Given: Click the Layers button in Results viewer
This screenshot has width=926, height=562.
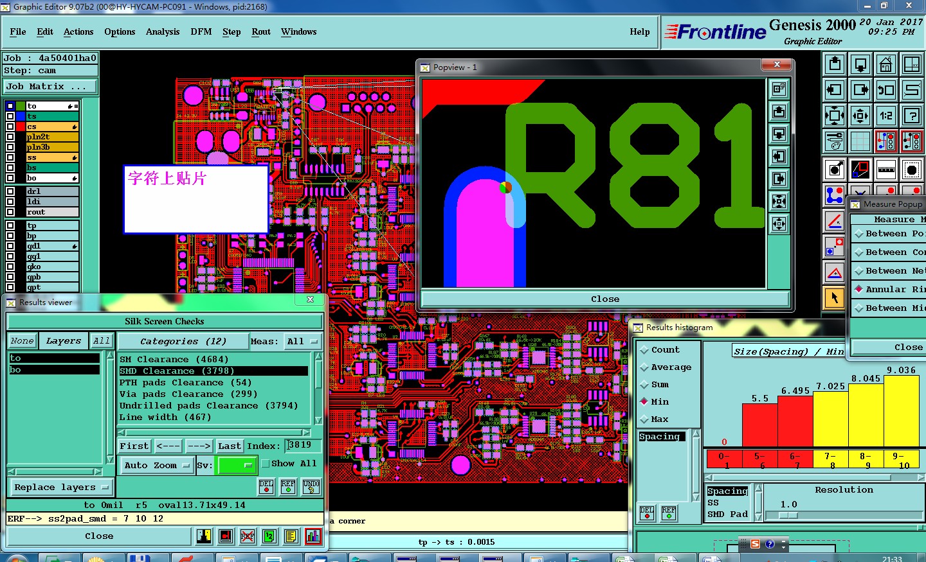Looking at the screenshot, I should pyautogui.click(x=64, y=341).
